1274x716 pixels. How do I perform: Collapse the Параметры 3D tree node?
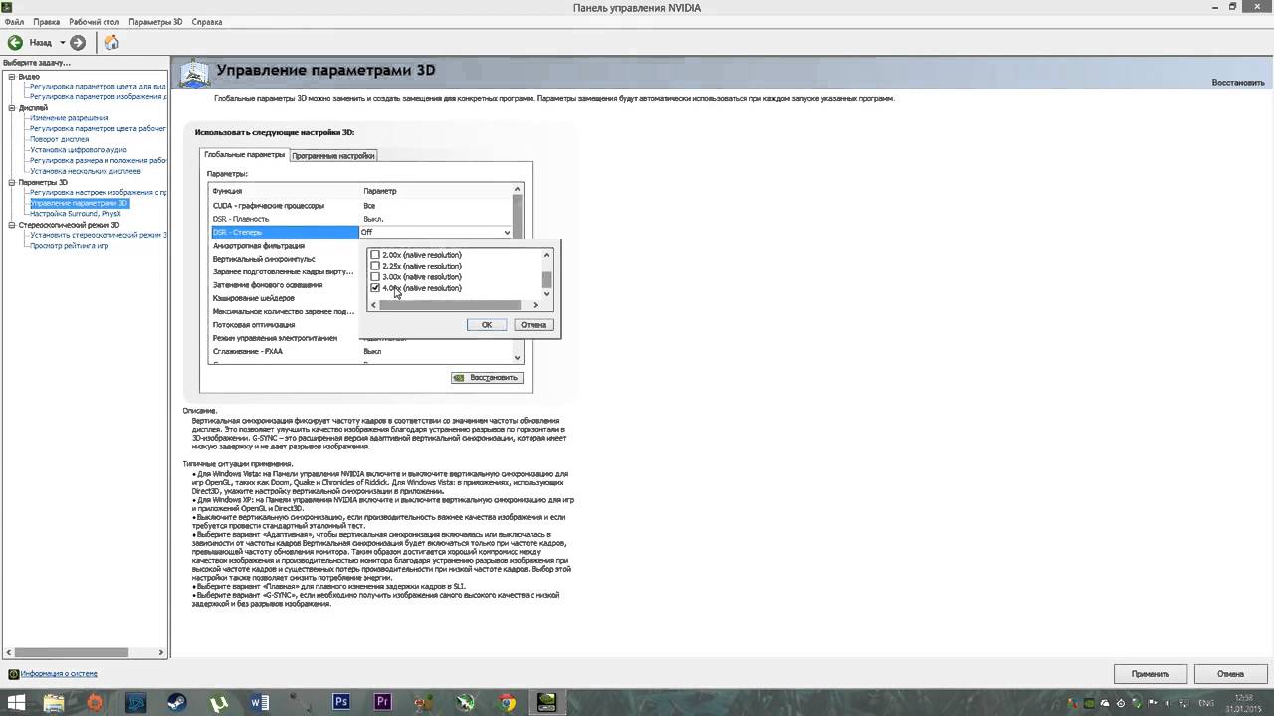point(12,182)
